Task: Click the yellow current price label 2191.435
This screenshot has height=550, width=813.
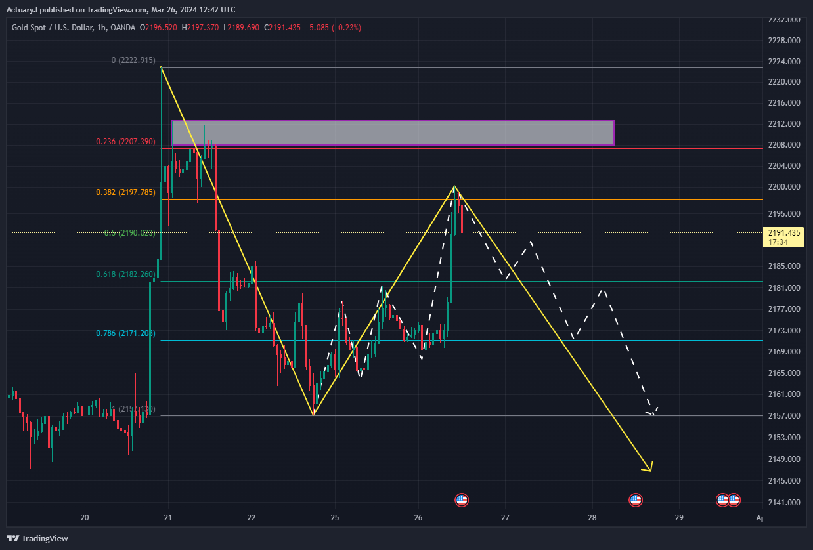Action: coord(783,233)
